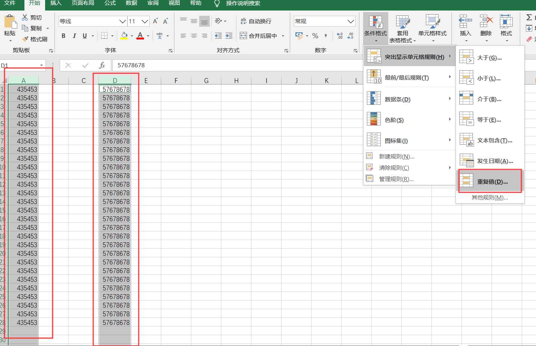The image size is (536, 346).
Task: Click the increase decimal icon
Action: [340, 36]
